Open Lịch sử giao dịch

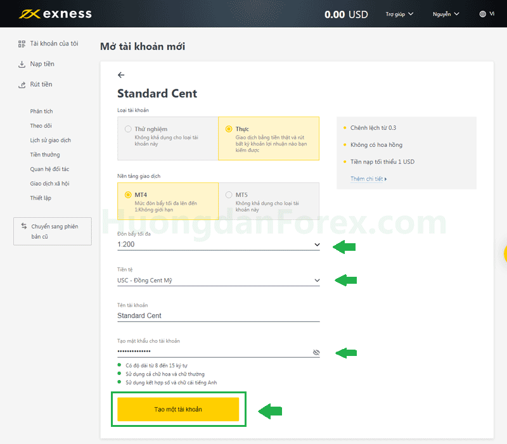tap(51, 140)
